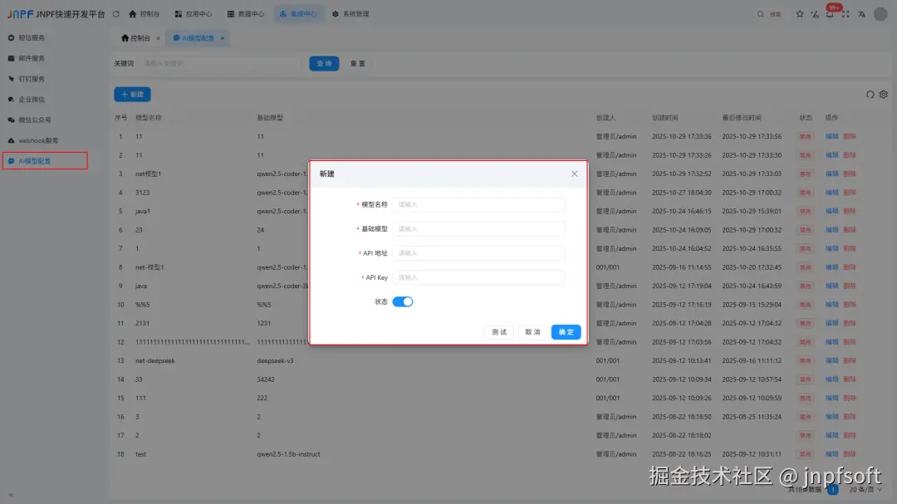Toggle the 状态 switch in the dialog
Screen dimensions: 897x504
[x=402, y=302]
